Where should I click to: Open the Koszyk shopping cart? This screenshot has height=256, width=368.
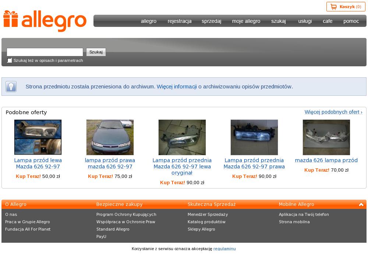point(346,7)
